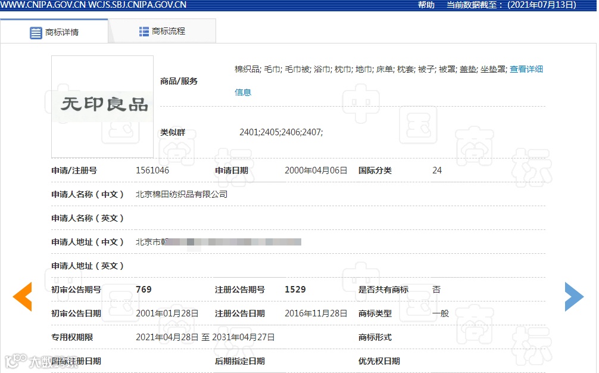
Task: Click the 商标形式 label
Action: click(375, 337)
